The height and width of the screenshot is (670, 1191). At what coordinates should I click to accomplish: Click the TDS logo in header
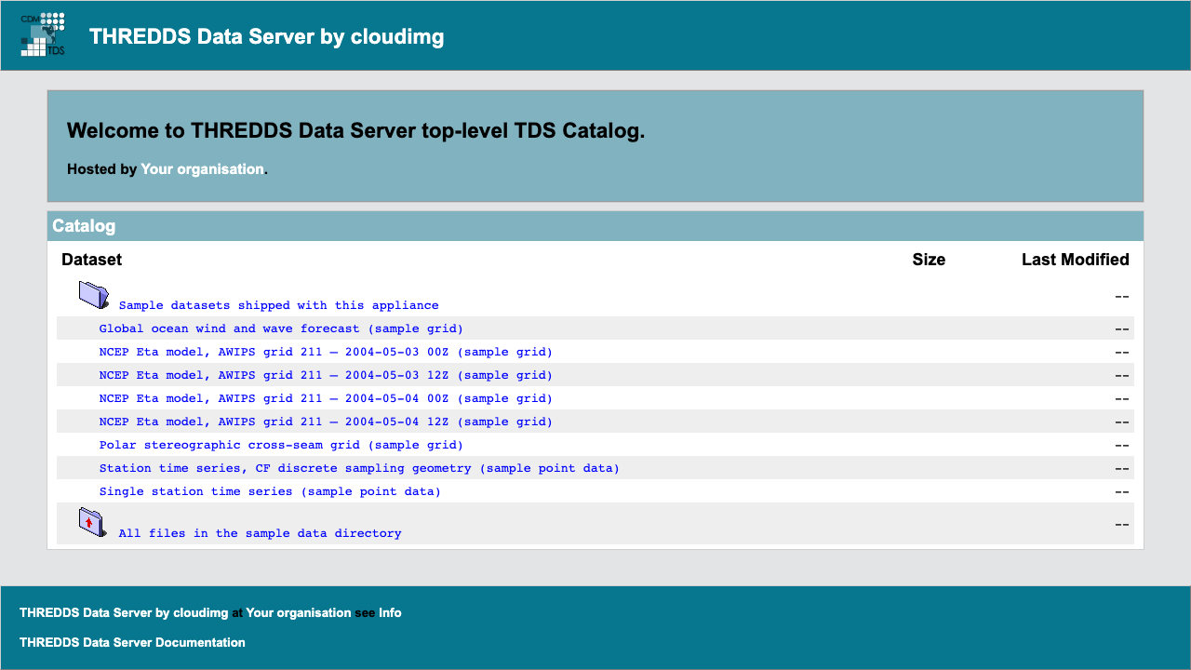43,34
